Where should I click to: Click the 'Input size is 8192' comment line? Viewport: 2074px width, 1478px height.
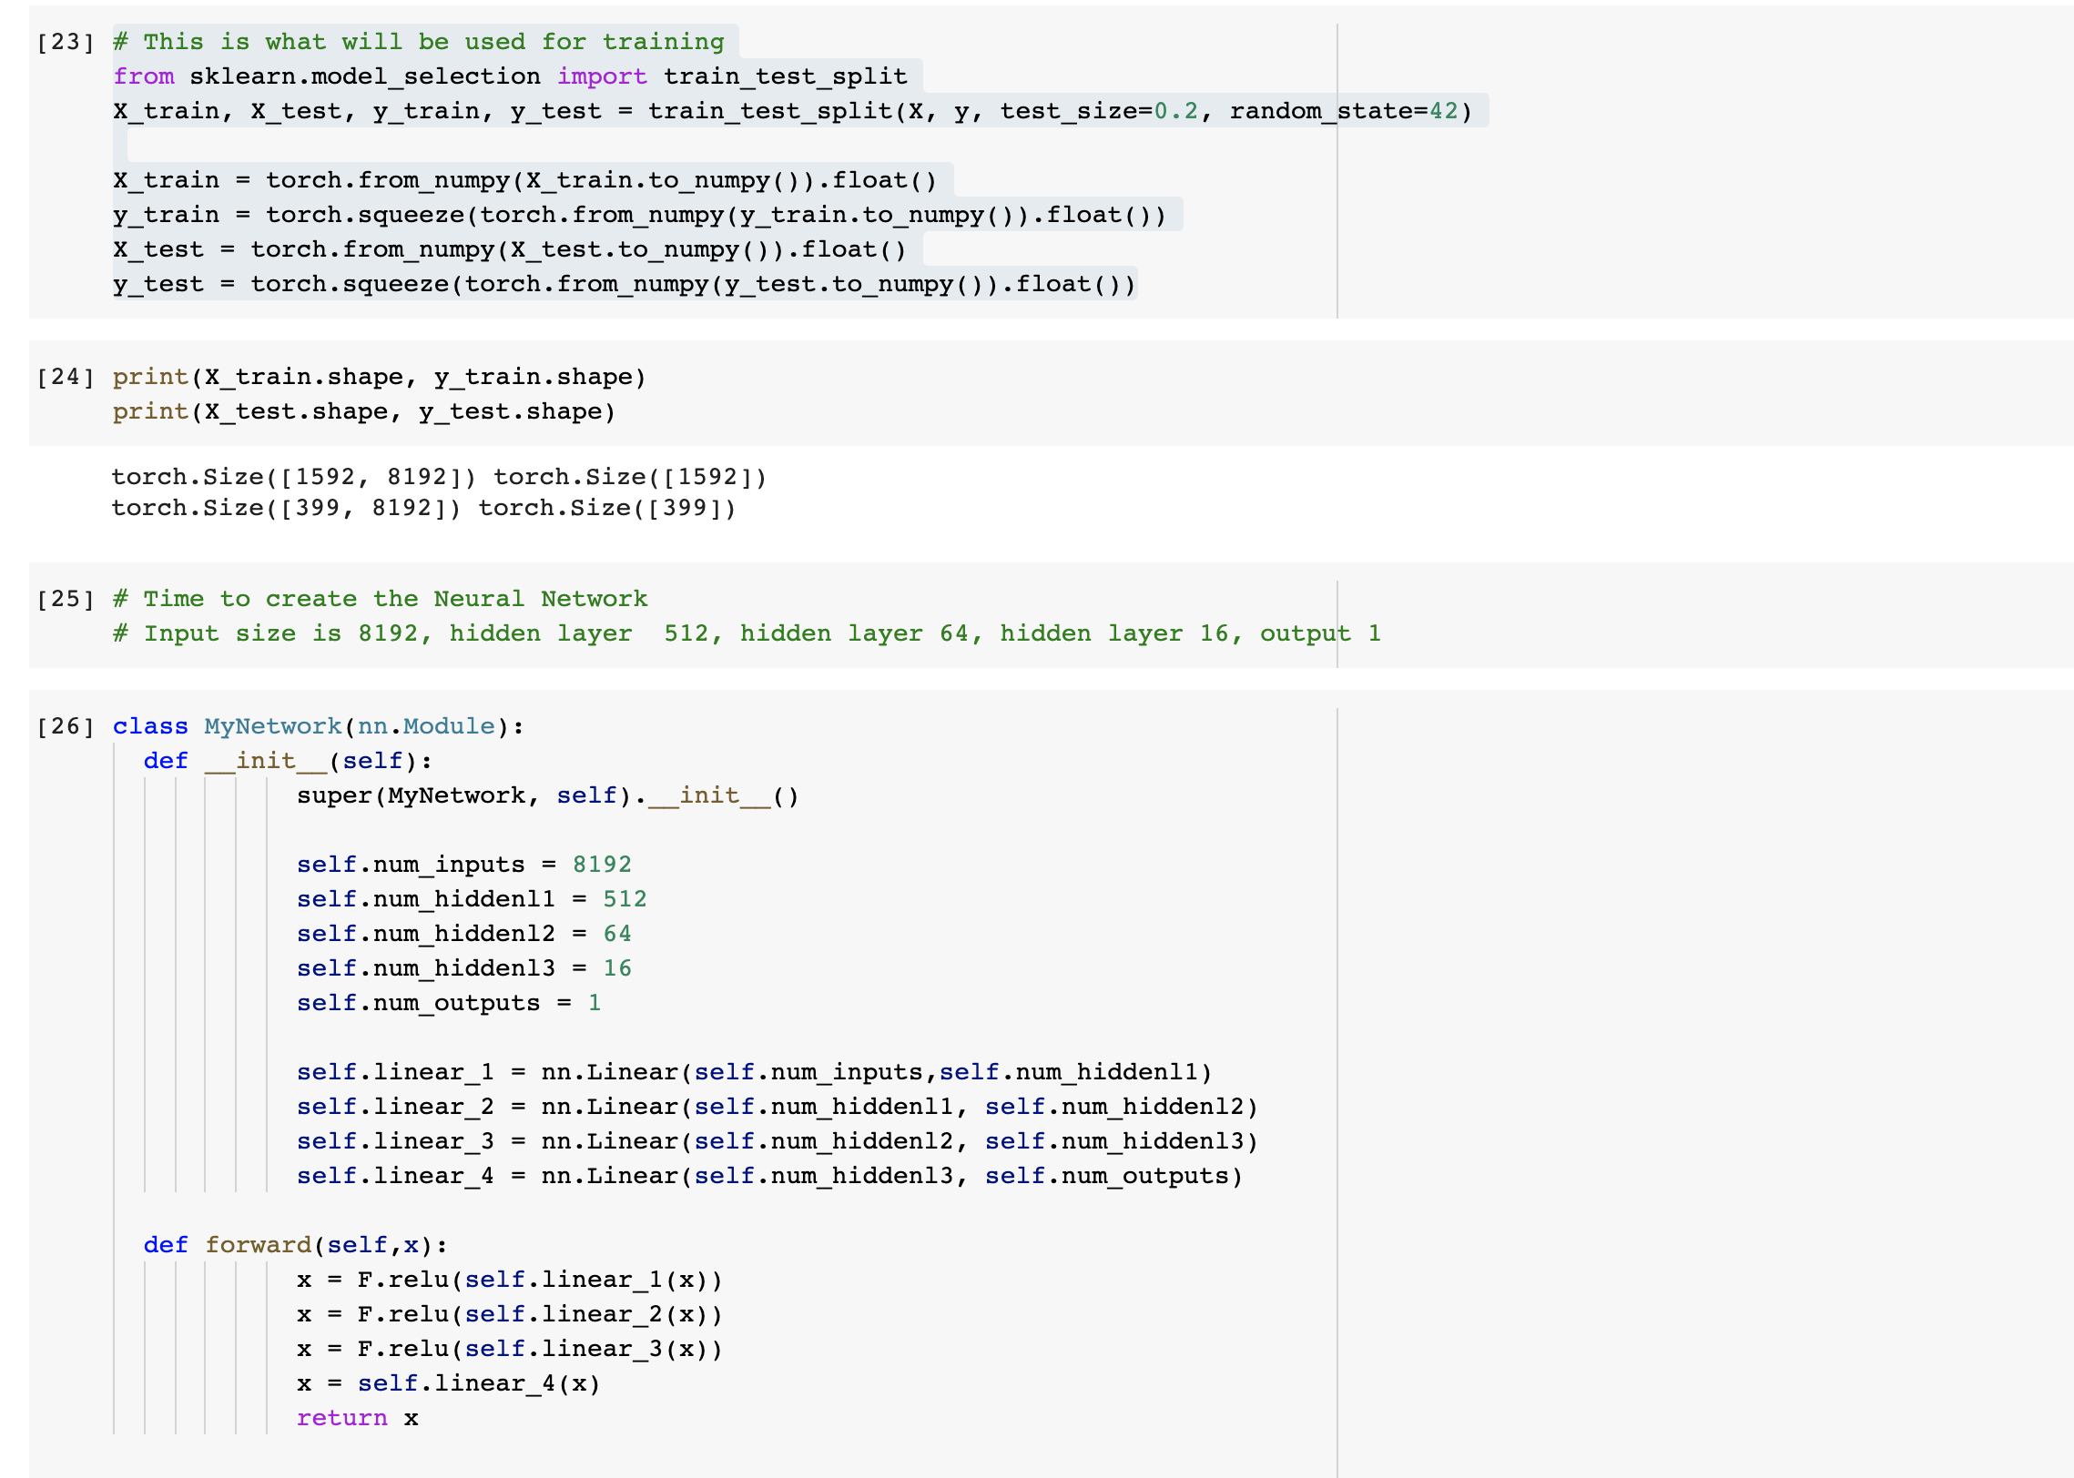(747, 634)
